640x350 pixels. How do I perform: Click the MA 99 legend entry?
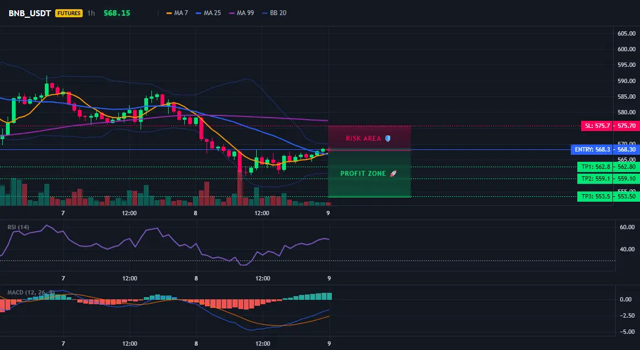(x=241, y=13)
